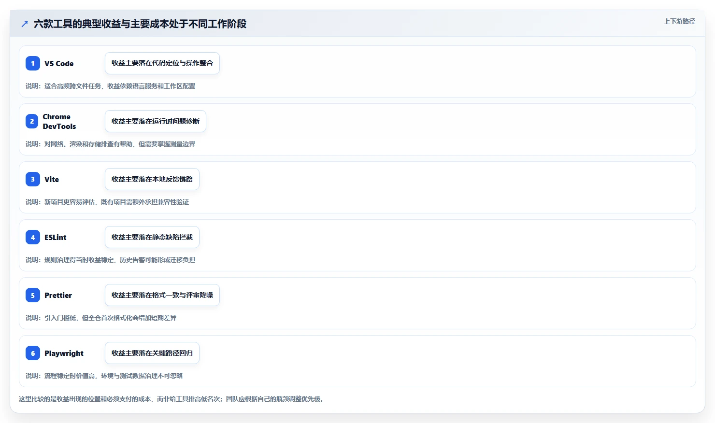Select the number 4 badge for ESLint

(x=33, y=237)
